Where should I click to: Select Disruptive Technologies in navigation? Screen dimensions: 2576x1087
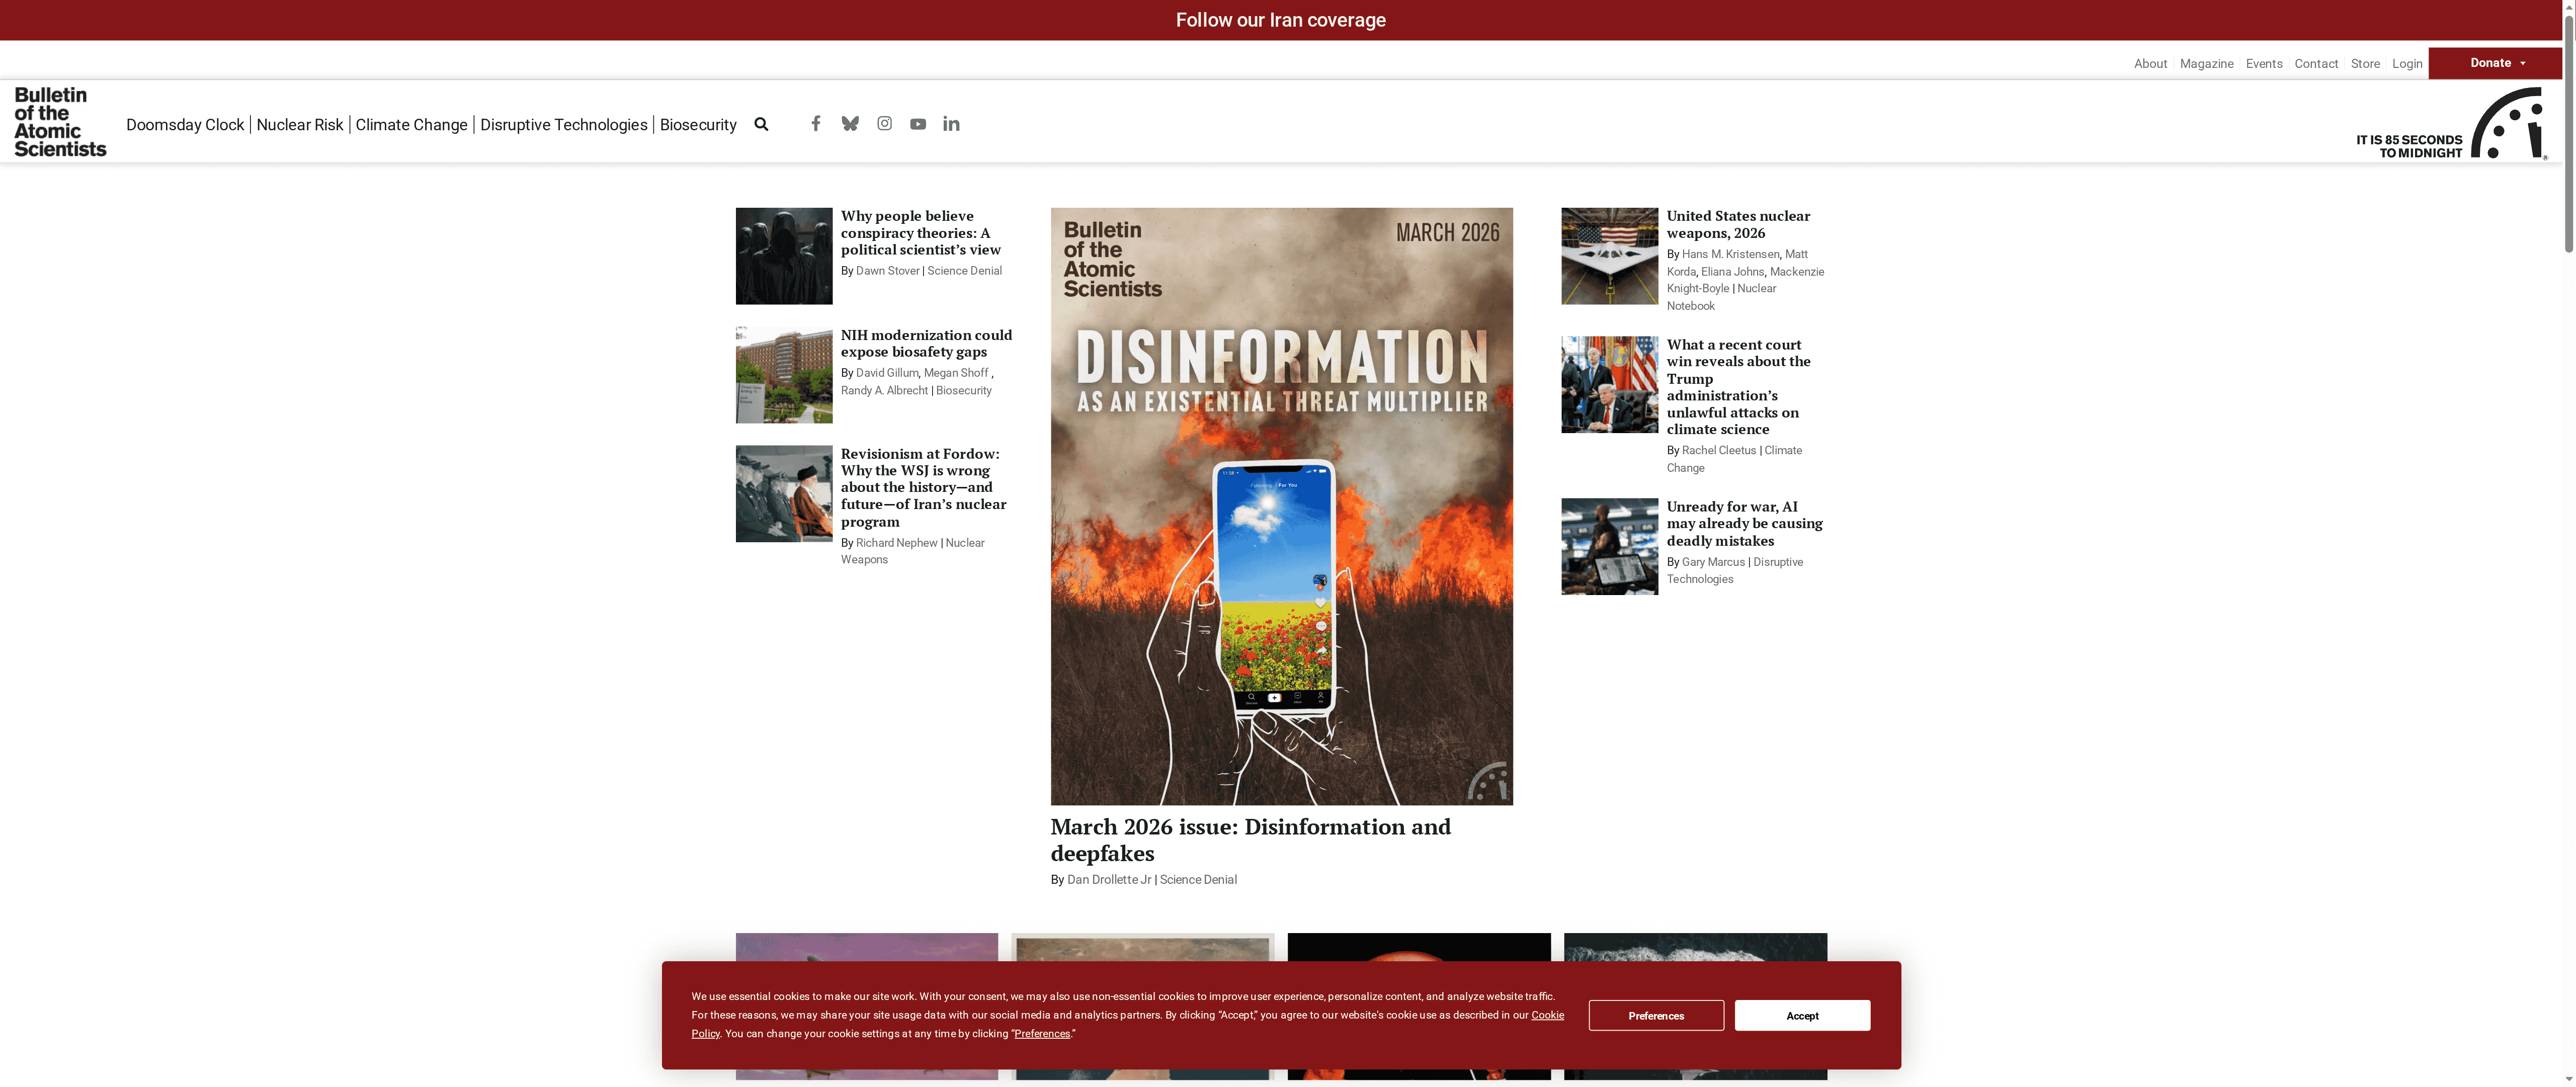[x=563, y=125]
